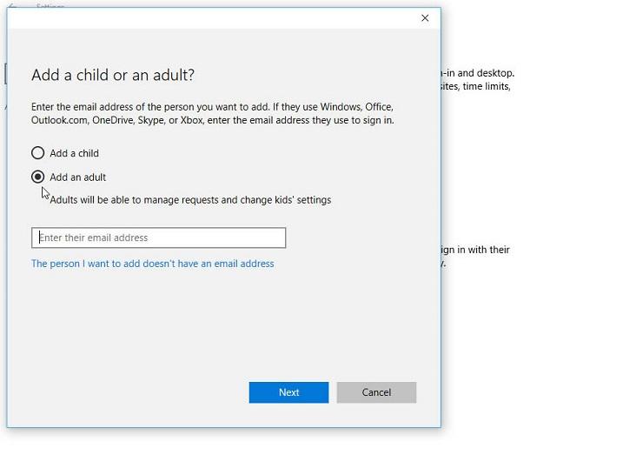Open "doesn't have an email address" link

pos(153,264)
